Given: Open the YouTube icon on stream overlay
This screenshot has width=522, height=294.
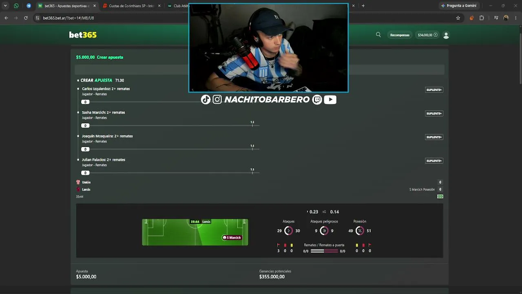Looking at the screenshot, I should pyautogui.click(x=330, y=100).
